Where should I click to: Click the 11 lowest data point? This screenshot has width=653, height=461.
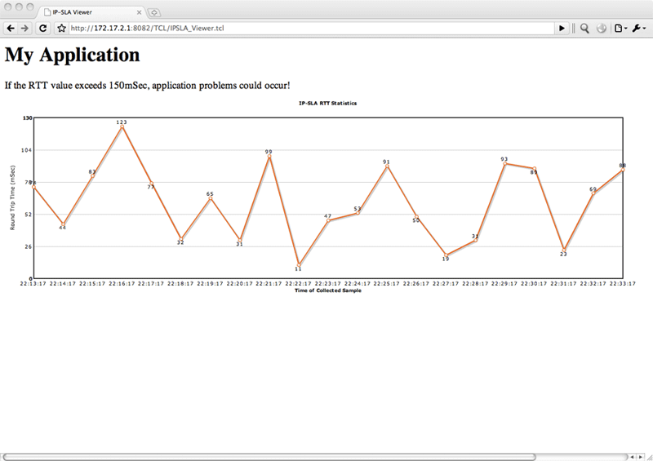click(x=299, y=265)
